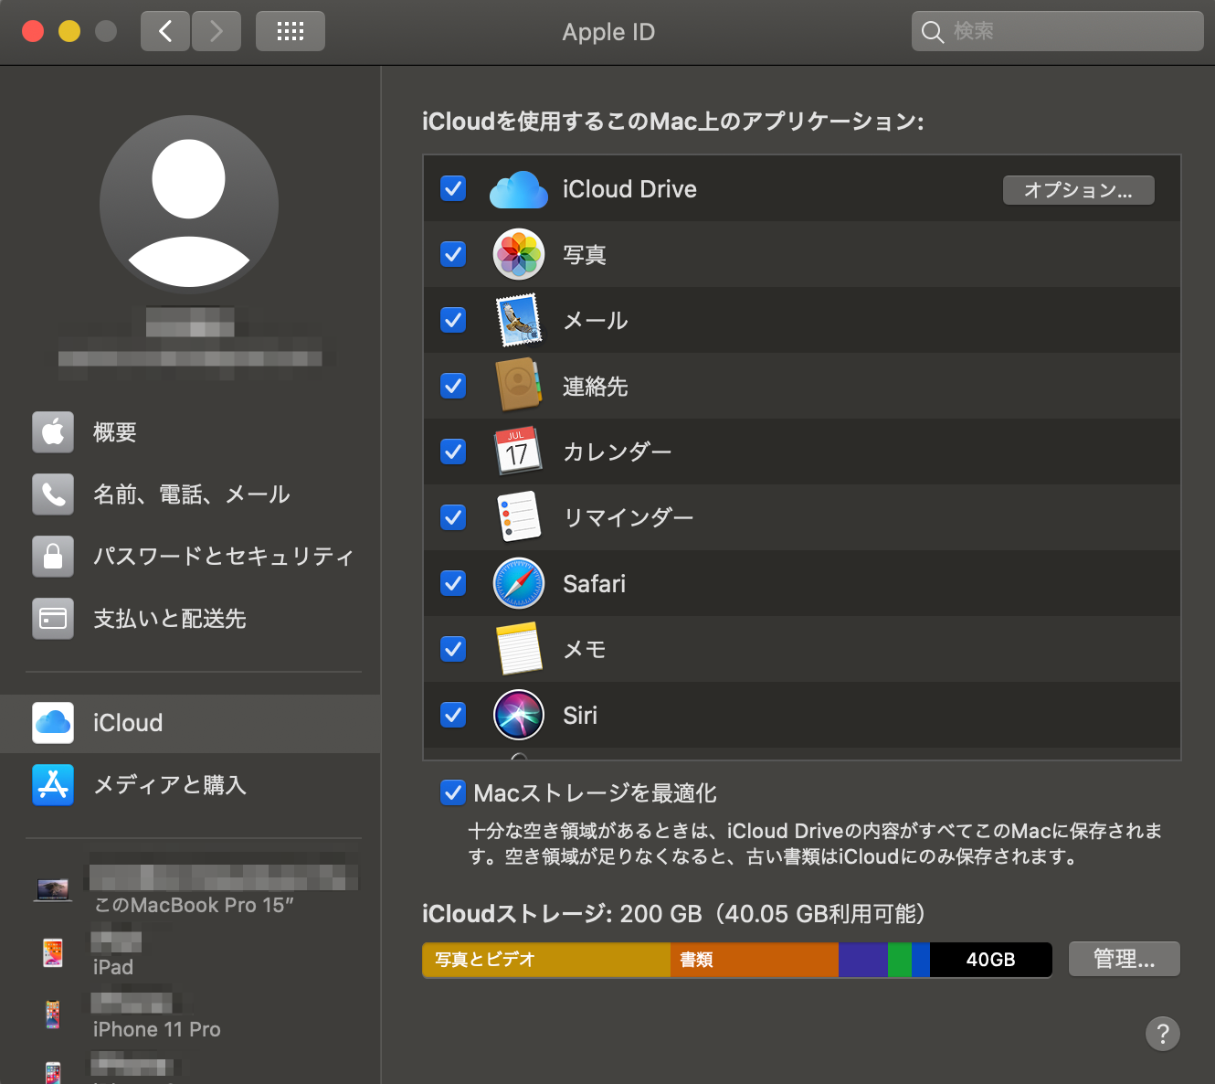
Task: Click the Photos pinwheel icon
Action: [518, 254]
